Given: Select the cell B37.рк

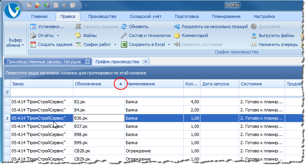Looking at the screenshot, I should coord(99,126).
